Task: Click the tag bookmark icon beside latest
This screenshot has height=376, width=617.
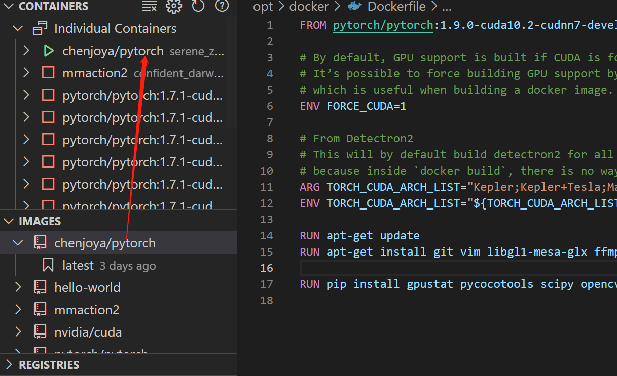Action: [48, 265]
